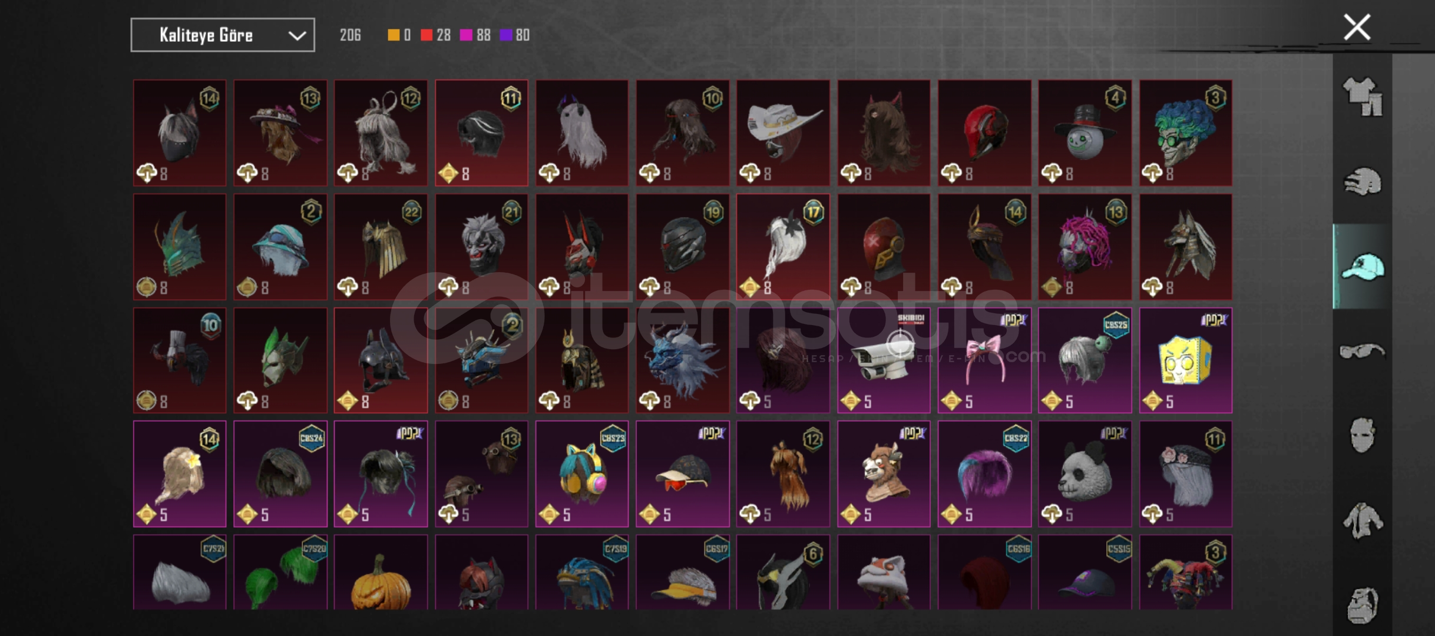This screenshot has width=1435, height=636.
Task: Select the green-haired joker mask item
Action: [1185, 133]
